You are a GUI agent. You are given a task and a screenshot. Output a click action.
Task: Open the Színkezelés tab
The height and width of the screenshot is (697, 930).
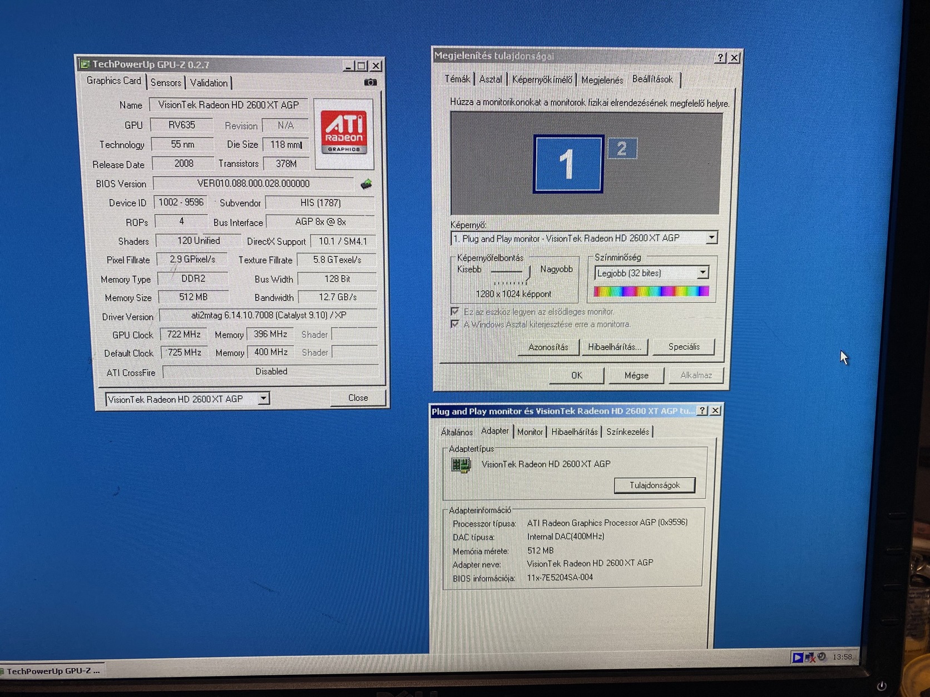pos(627,432)
